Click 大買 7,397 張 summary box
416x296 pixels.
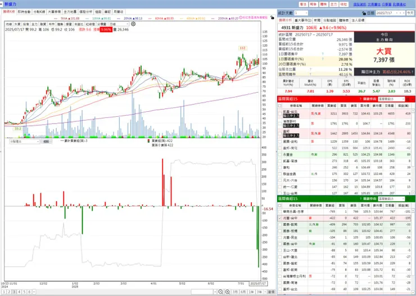coord(384,56)
